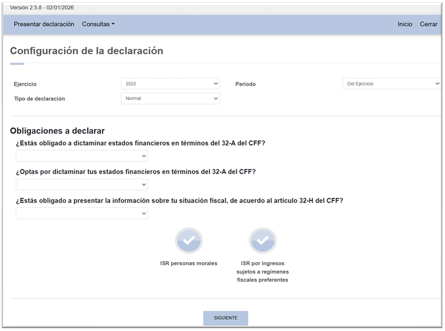Open the Tipo de declaración dropdown
The height and width of the screenshot is (331, 445).
[x=170, y=98]
